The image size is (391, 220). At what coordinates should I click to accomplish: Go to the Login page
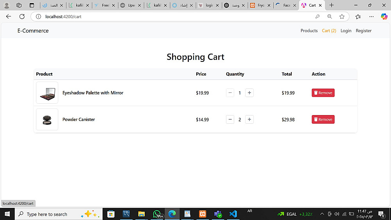point(346,31)
